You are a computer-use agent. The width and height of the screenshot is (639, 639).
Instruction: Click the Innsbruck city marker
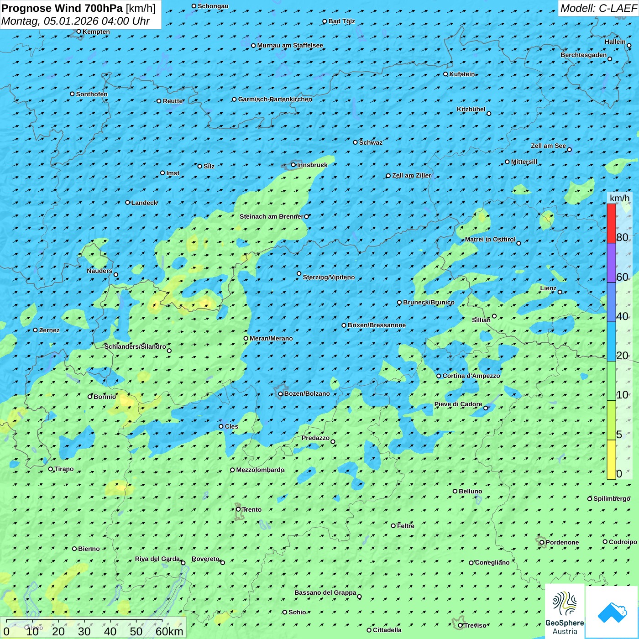point(293,165)
